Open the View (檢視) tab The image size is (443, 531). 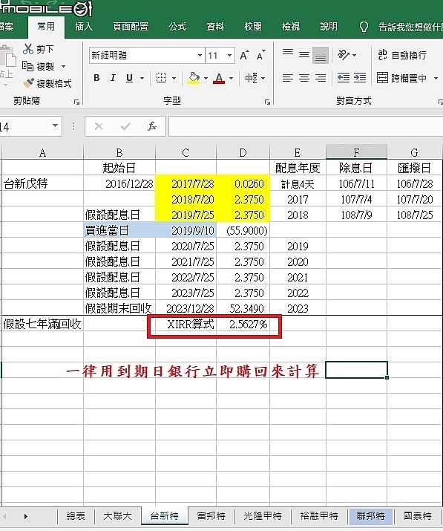coord(291,27)
